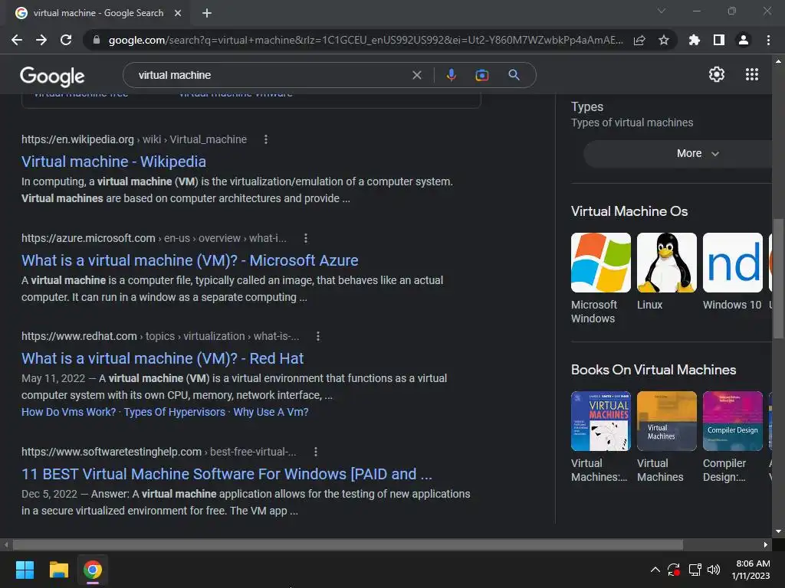Clear the search box with X
The height and width of the screenshot is (588, 785).
click(x=416, y=75)
